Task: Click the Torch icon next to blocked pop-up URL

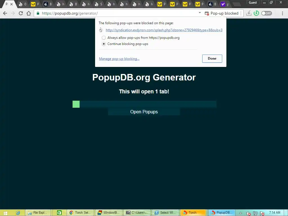Action: pos(101,30)
